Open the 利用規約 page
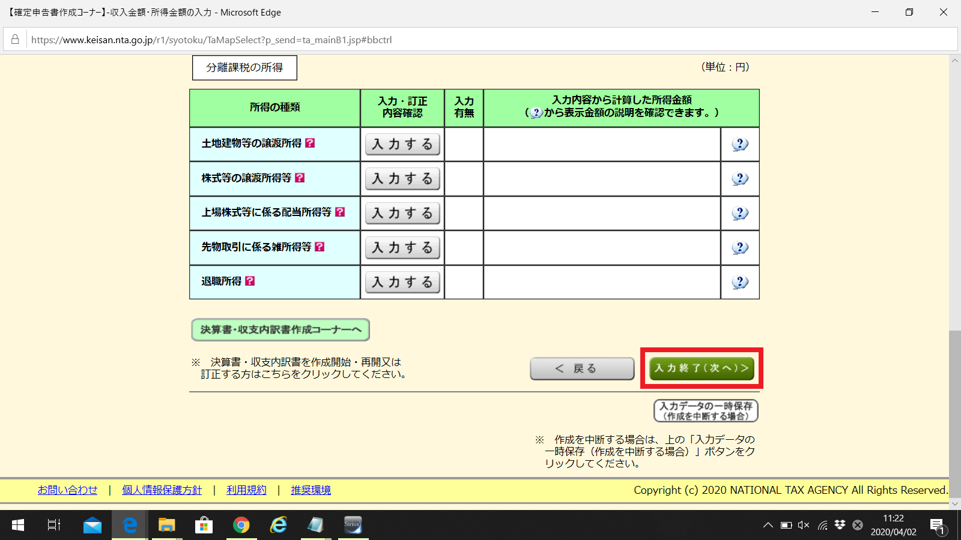The width and height of the screenshot is (961, 540). pos(246,490)
